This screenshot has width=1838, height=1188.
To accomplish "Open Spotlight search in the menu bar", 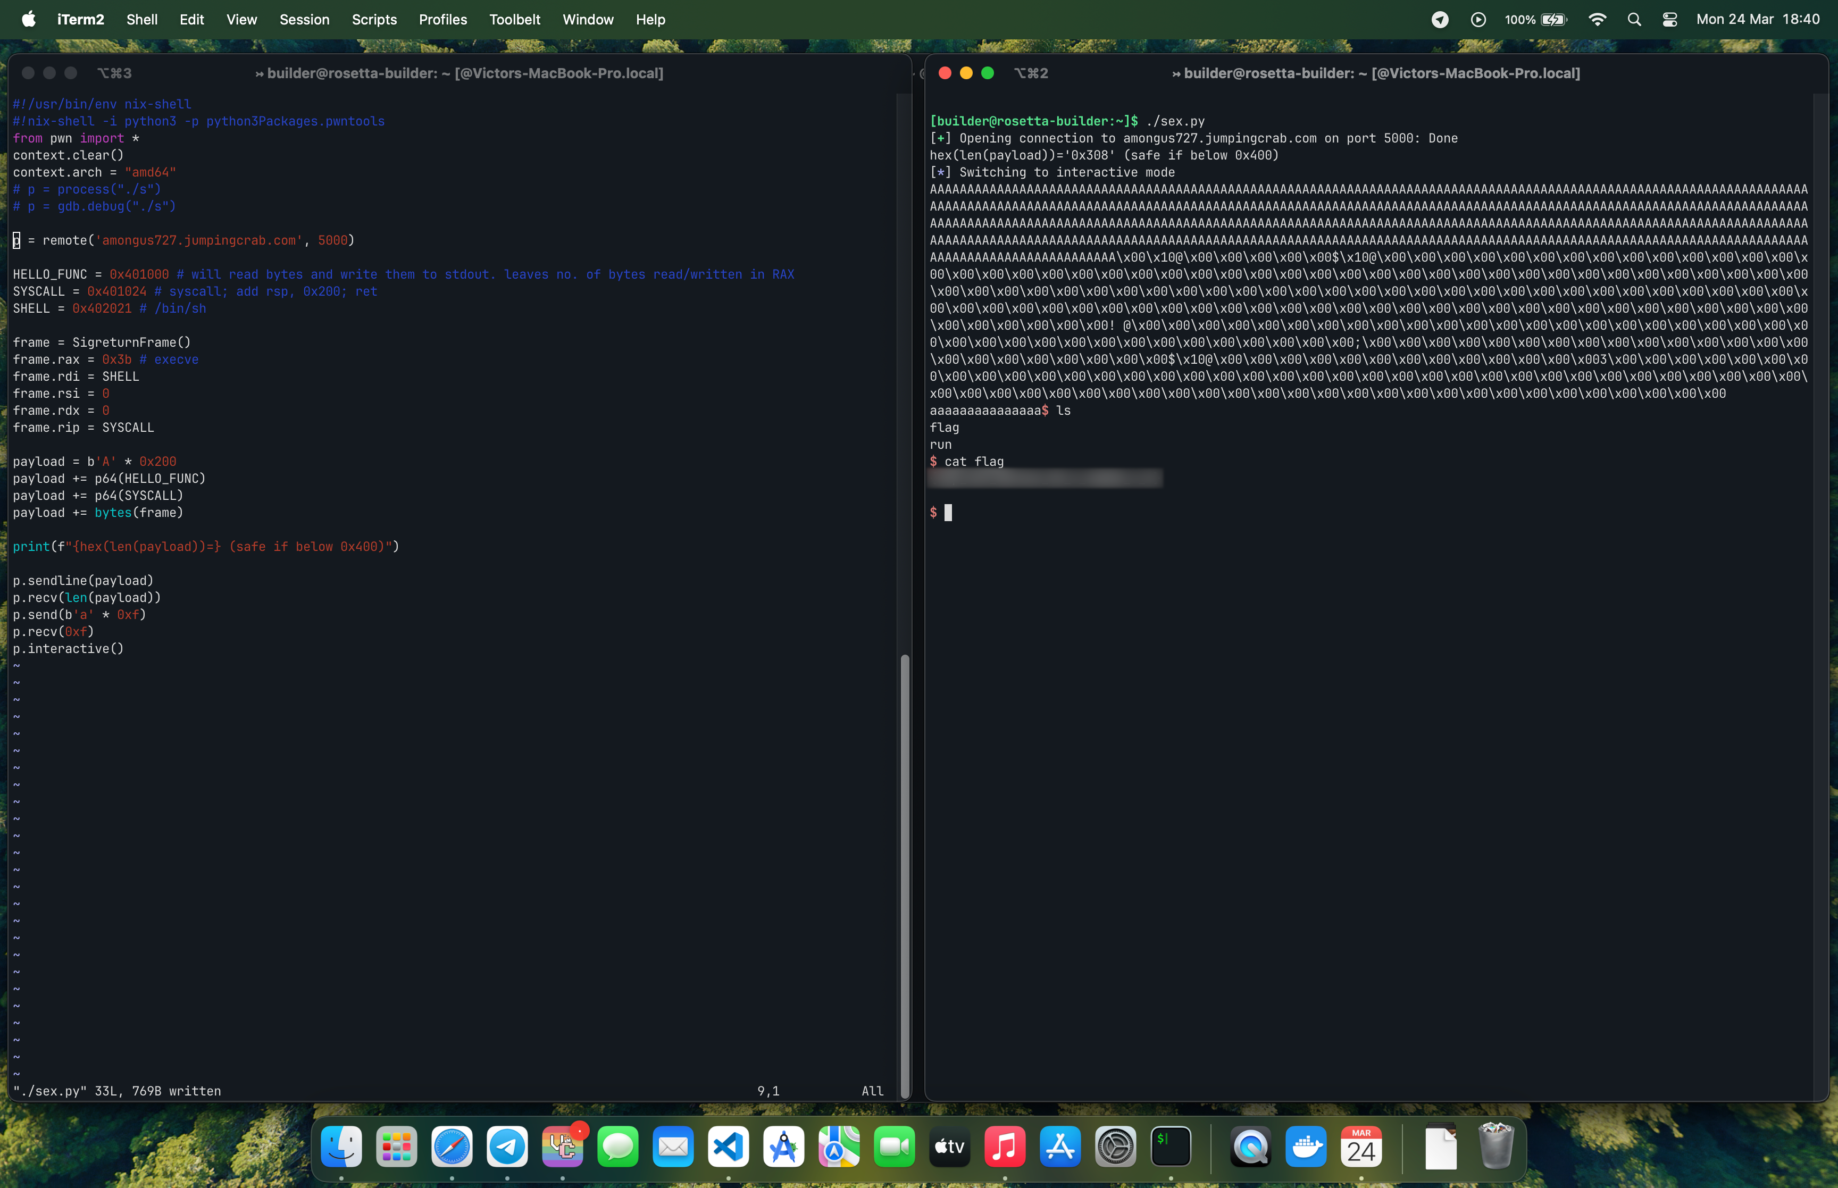I will tap(1634, 19).
